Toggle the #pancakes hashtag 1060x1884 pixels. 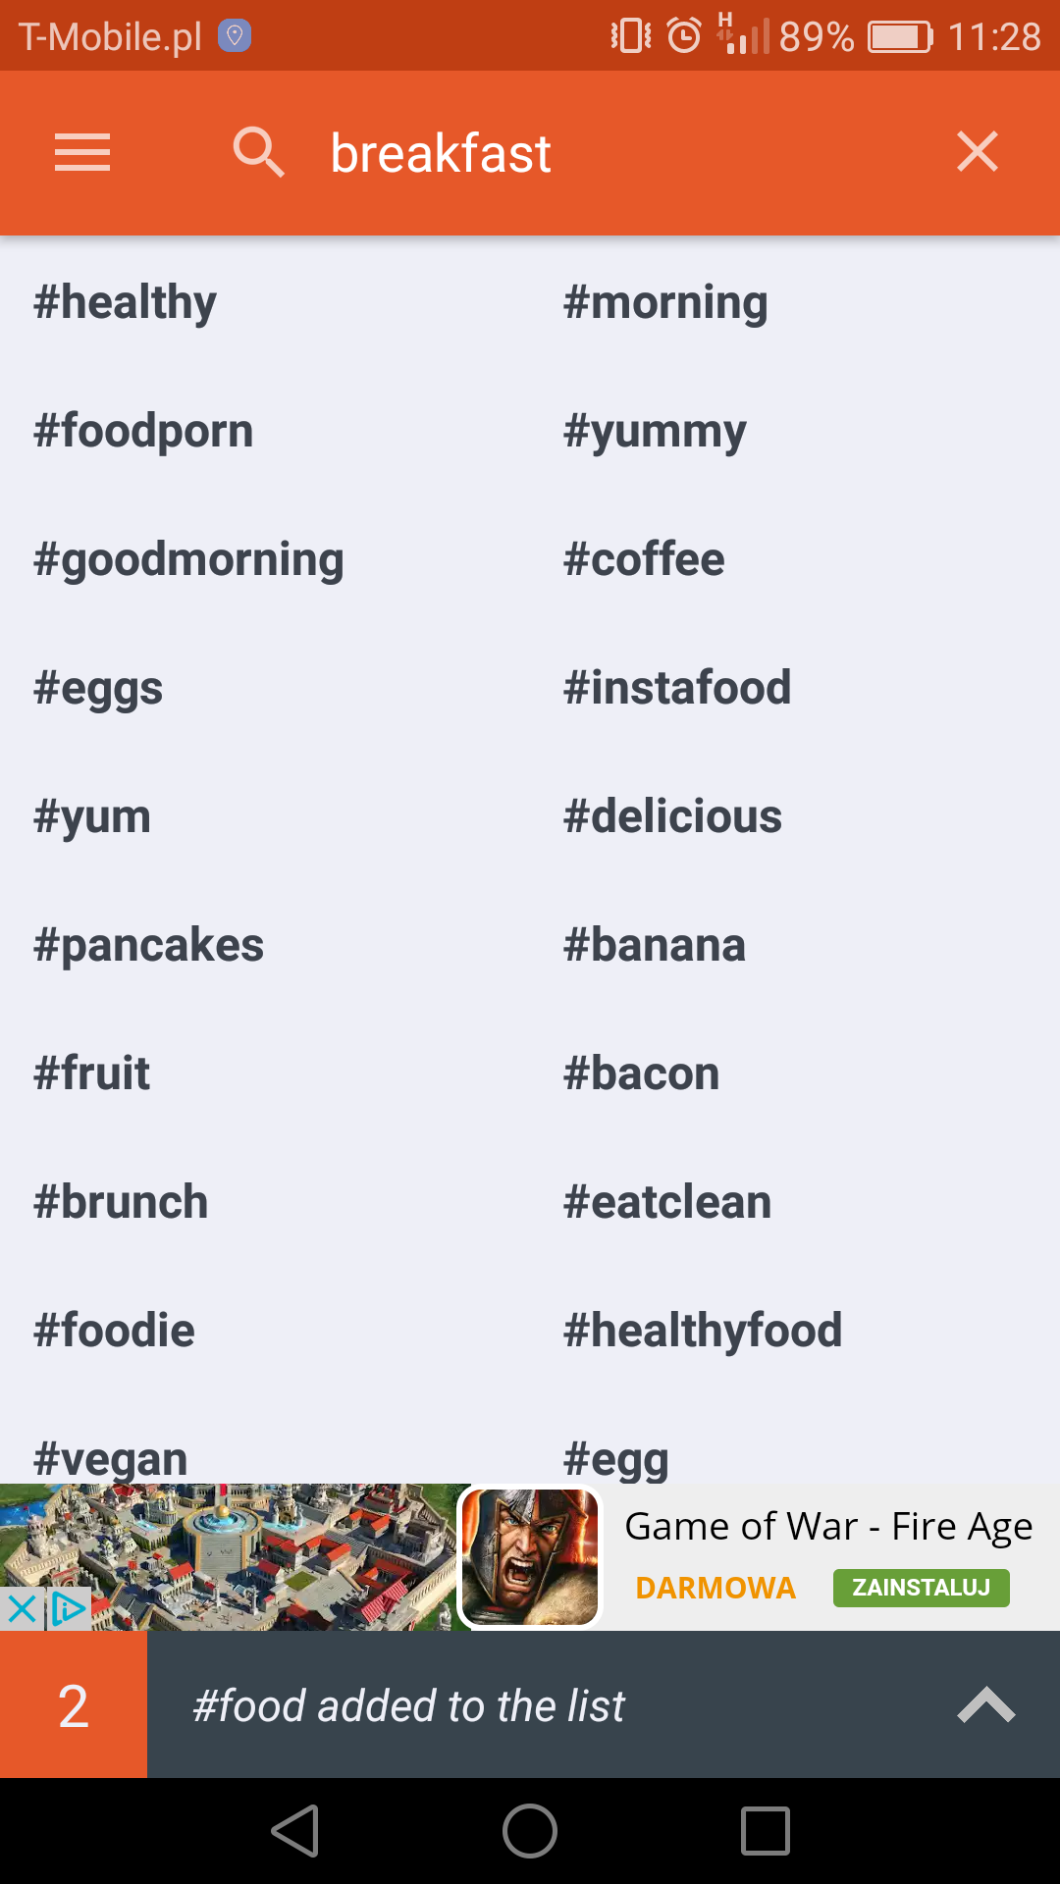pyautogui.click(x=149, y=945)
